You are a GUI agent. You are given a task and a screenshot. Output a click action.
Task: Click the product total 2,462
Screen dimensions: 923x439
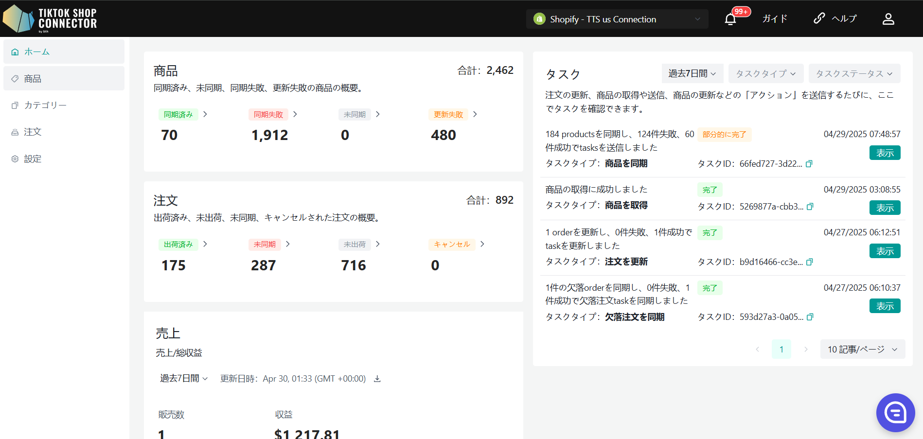500,70
